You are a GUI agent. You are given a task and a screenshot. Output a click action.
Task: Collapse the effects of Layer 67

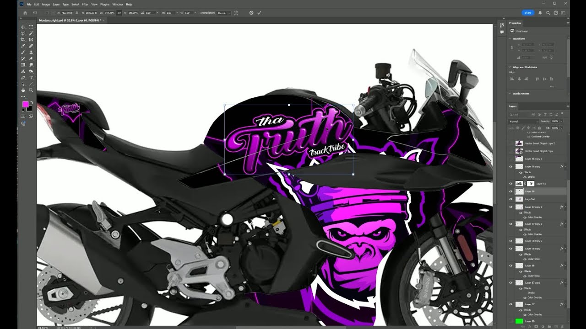coord(565,304)
